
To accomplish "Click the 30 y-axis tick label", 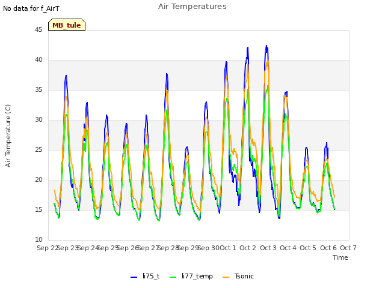I will coord(38,120).
